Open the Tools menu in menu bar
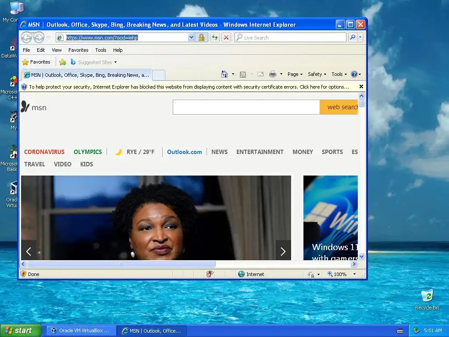449x337 pixels. 101,50
